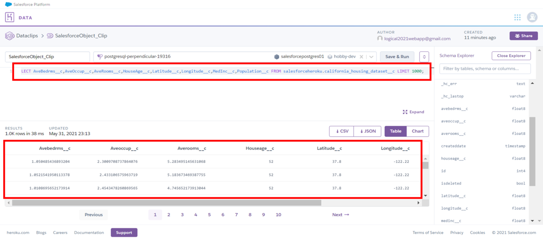Viewport: 543px width, 240px height.
Task: Go to Previous results page
Action: coord(94,215)
